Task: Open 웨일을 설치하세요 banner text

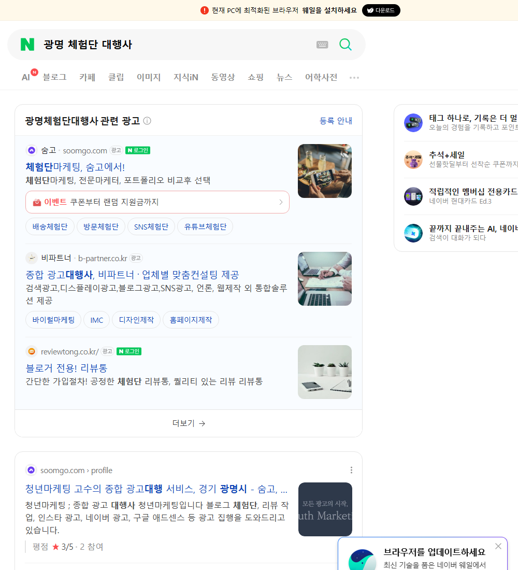Action: point(329,10)
